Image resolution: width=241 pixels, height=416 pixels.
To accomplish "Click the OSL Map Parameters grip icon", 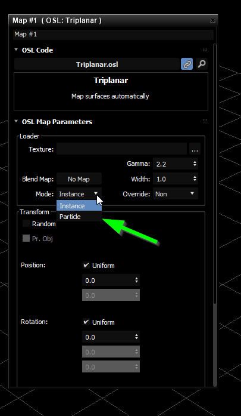I will point(205,121).
